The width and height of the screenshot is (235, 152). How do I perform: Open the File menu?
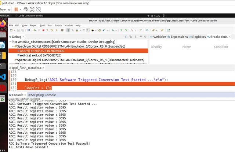[x=11, y=25]
